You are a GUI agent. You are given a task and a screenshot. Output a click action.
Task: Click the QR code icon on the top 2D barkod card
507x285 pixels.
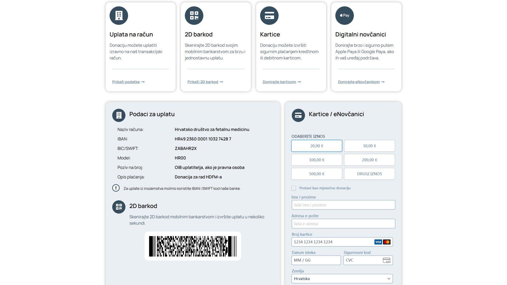pos(194,16)
